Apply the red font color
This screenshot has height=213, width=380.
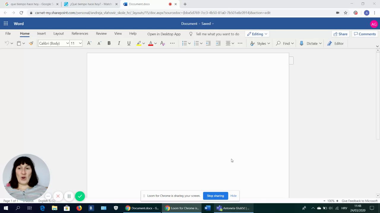[x=151, y=43]
